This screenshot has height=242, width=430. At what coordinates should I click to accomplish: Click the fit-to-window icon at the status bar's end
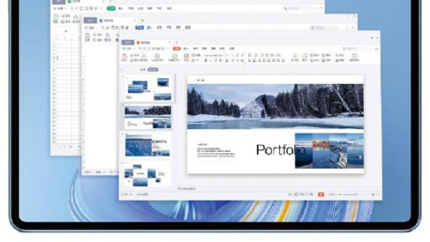pos(378,194)
